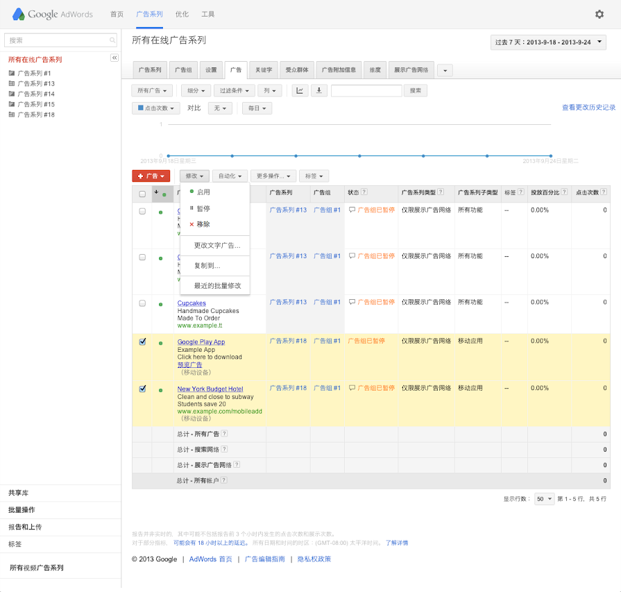Click the red 广告 add button
The image size is (621, 592).
pos(151,176)
